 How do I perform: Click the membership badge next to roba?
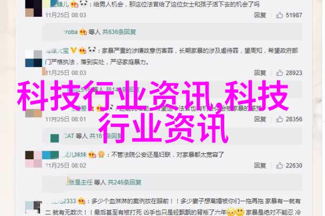(83, 32)
